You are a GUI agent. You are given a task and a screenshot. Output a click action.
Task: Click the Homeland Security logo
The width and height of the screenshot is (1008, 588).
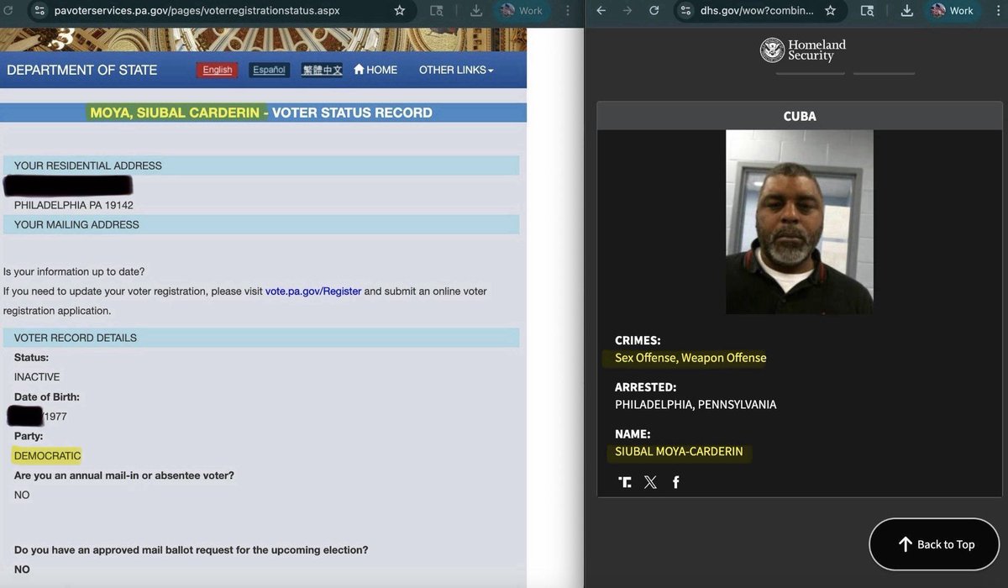click(802, 50)
